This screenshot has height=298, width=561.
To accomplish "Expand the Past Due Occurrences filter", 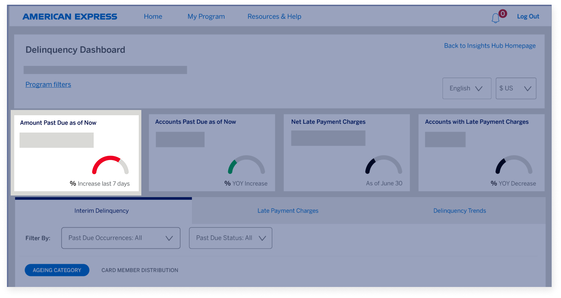I will (120, 238).
